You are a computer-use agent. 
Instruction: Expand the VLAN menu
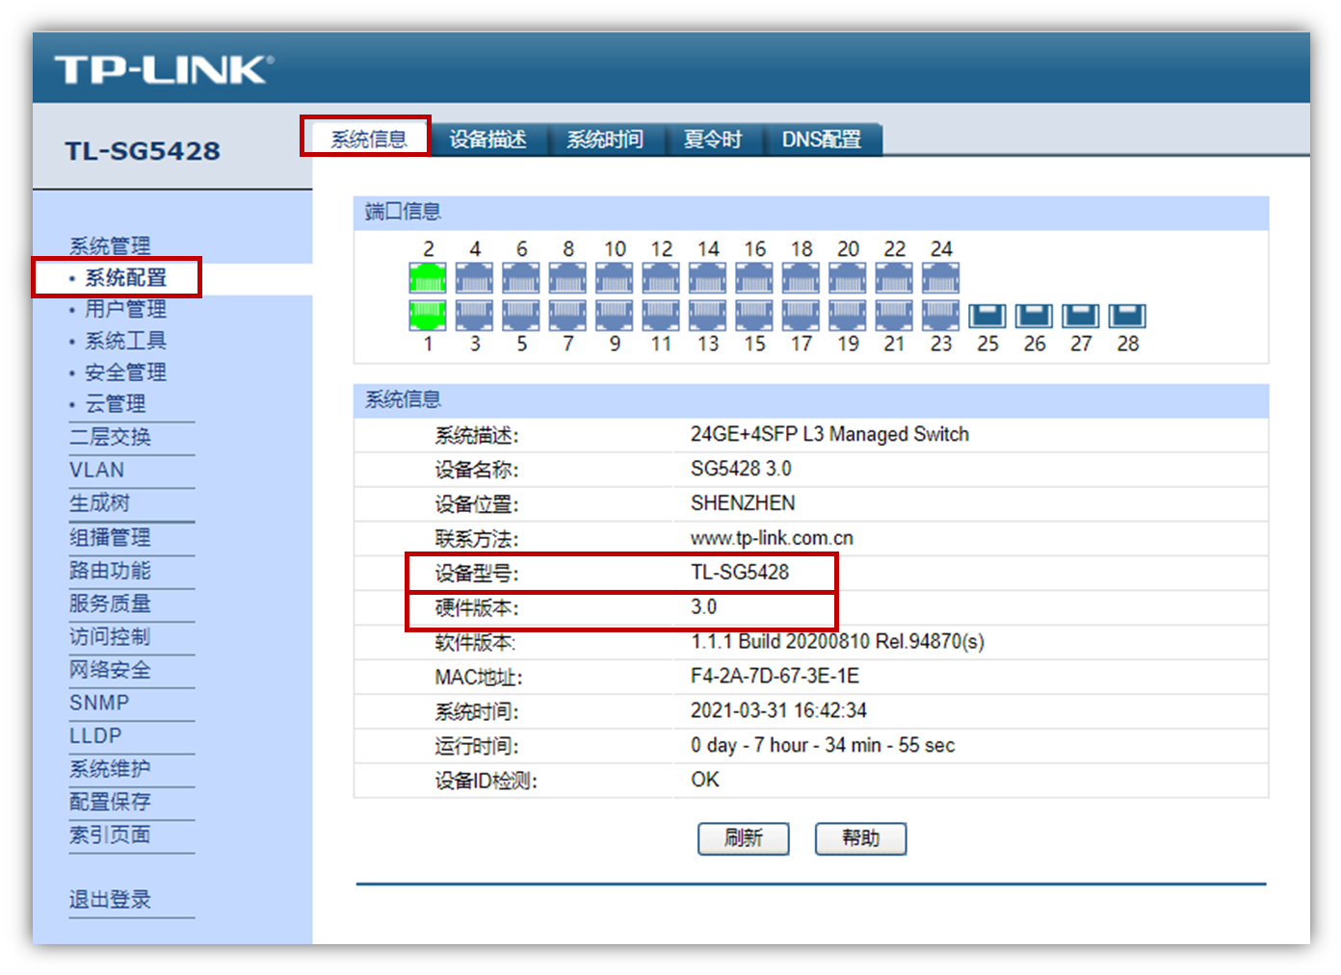pyautogui.click(x=96, y=470)
